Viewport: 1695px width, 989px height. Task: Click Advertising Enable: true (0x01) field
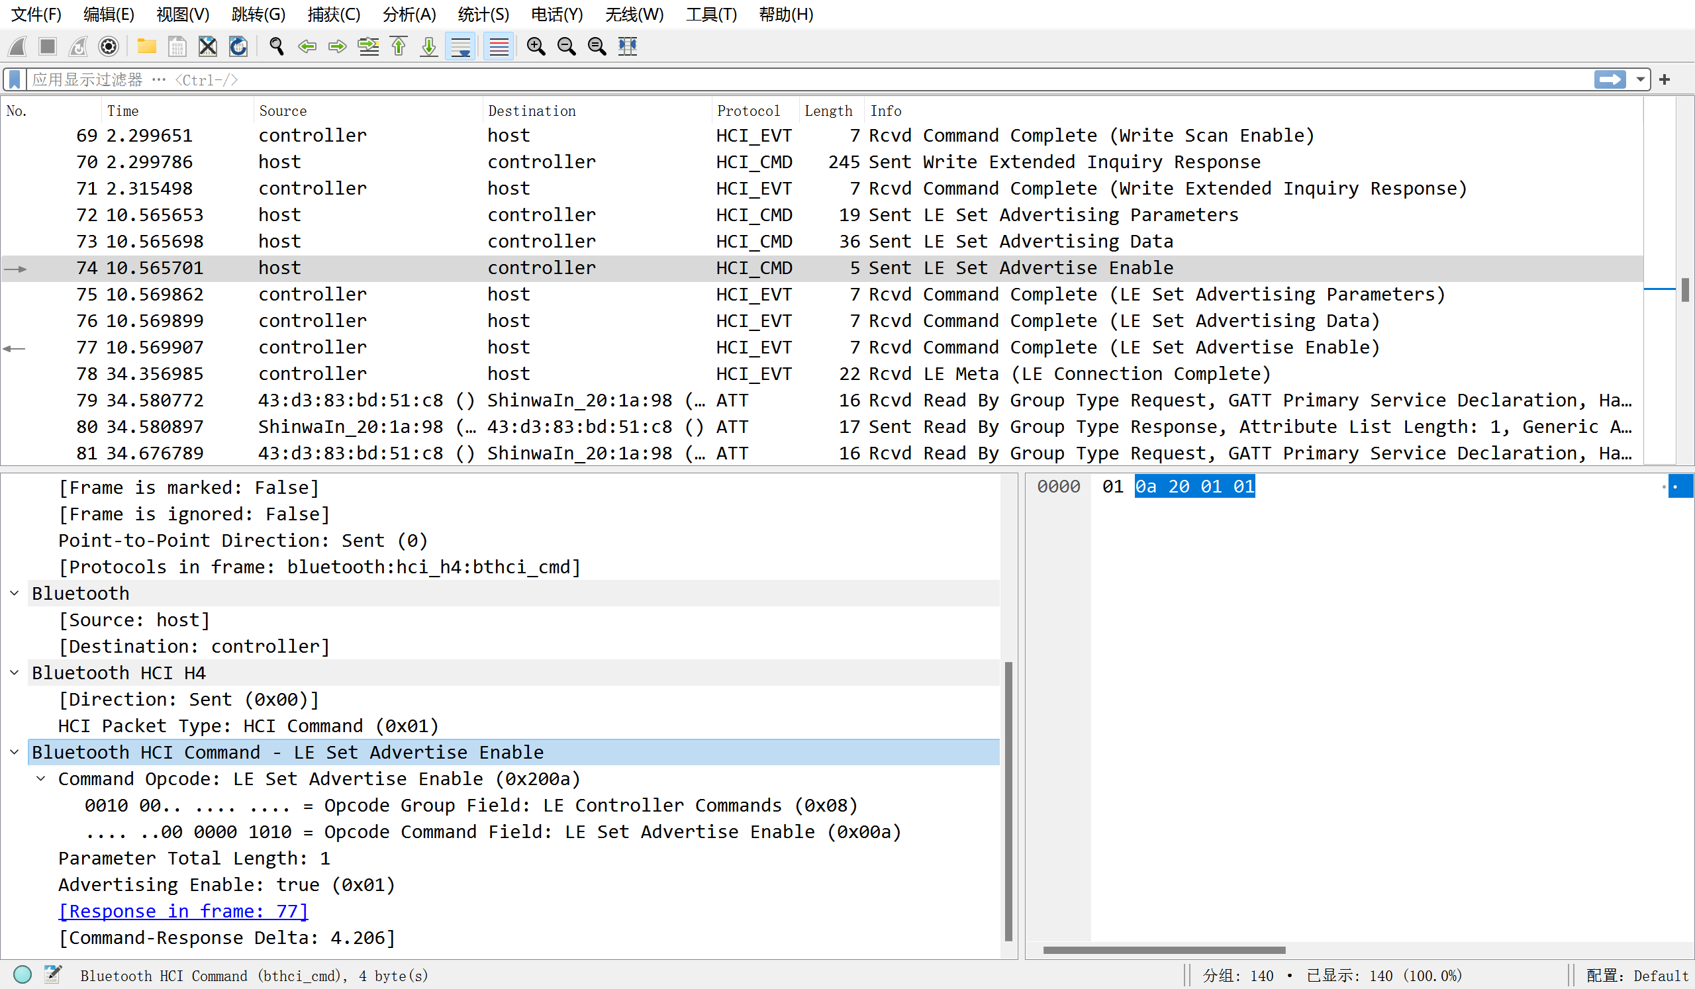[226, 885]
